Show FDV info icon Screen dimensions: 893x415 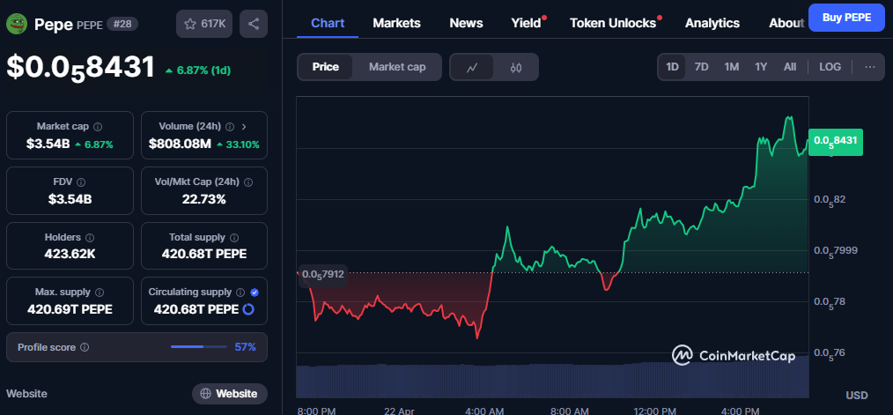point(81,182)
